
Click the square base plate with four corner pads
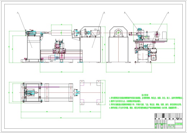90,92
